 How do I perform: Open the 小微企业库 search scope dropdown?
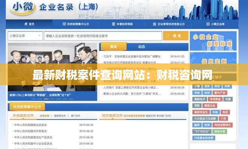click(x=25, y=36)
